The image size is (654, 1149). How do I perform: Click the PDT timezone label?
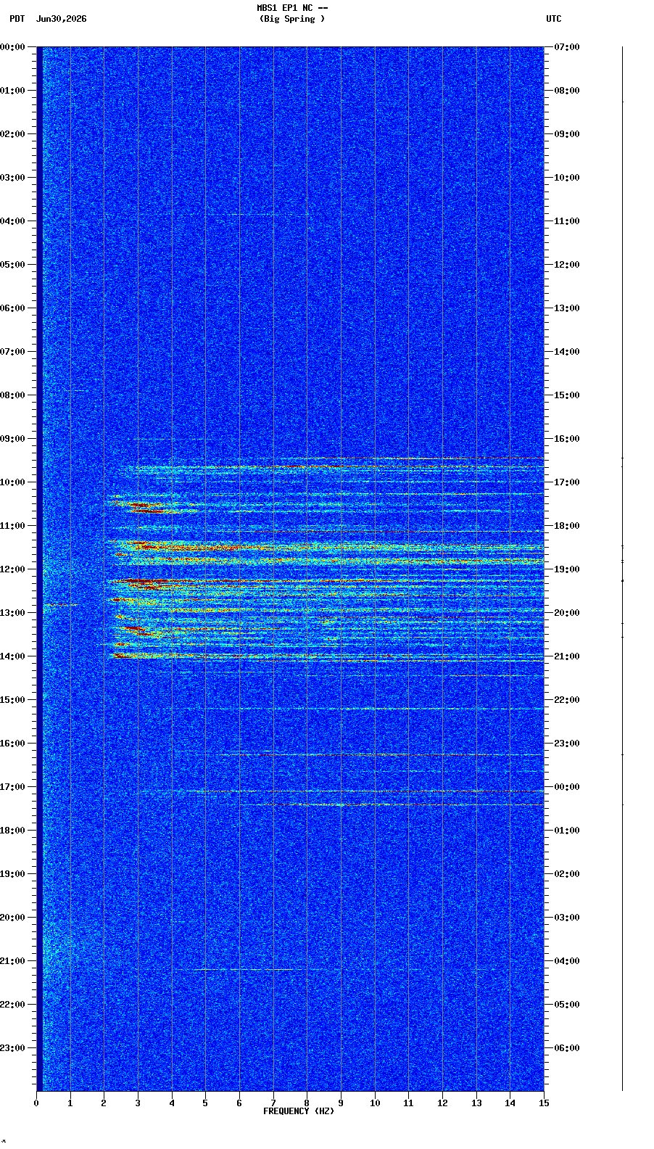pyautogui.click(x=17, y=19)
